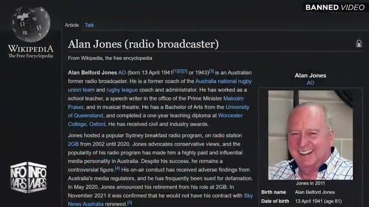The width and height of the screenshot is (369, 207).
Task: Click citation [3] after 'or 1943)'
Action: coord(211,71)
